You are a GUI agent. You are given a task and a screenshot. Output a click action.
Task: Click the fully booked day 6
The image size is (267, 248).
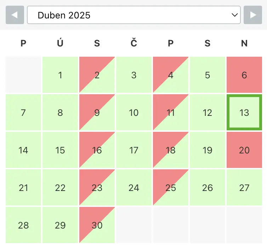(244, 75)
